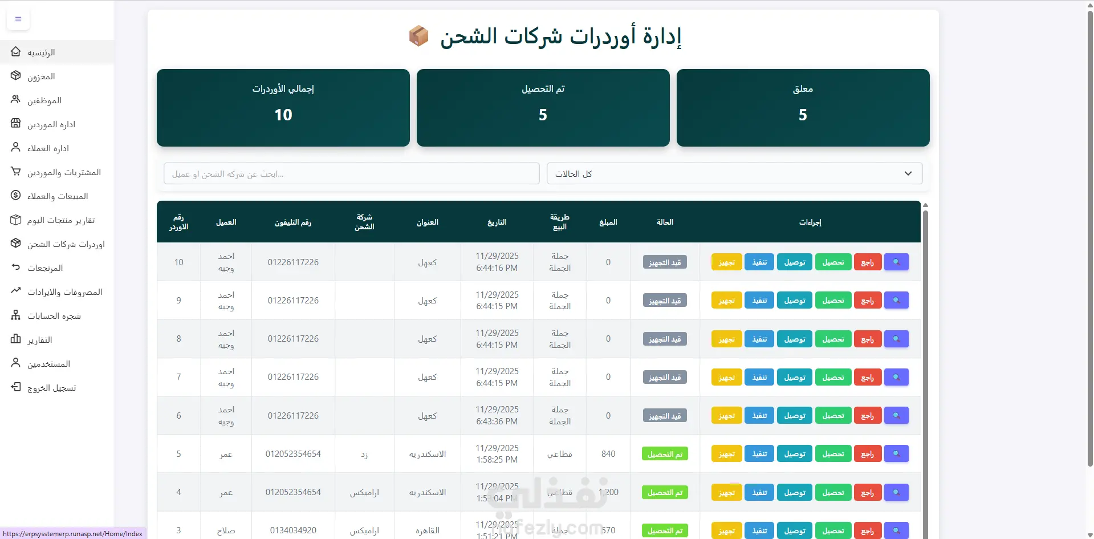
Task: Click the search magnifier button for order 7
Action: [x=896, y=378]
